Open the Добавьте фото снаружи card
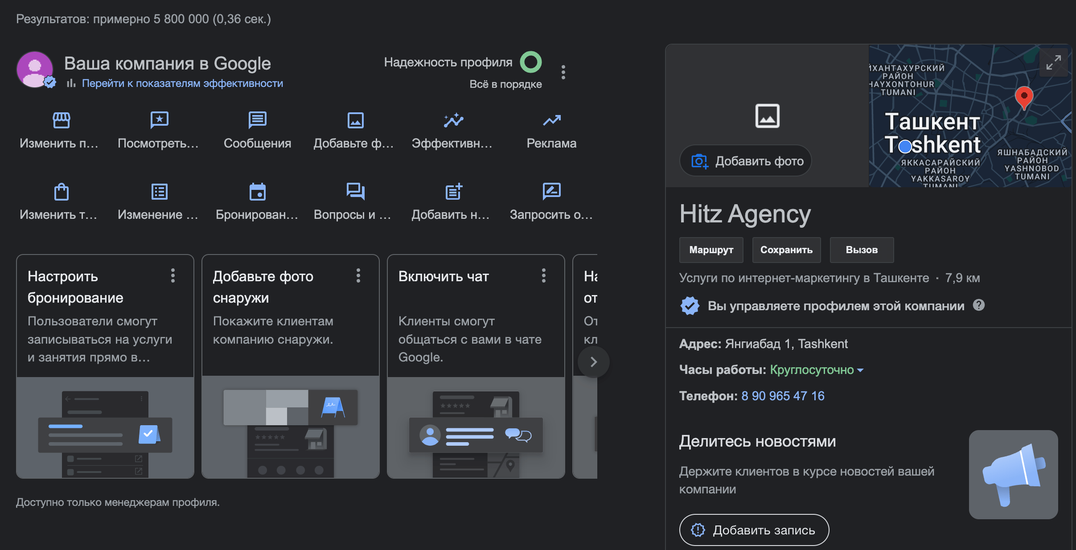This screenshot has width=1076, height=550. [291, 366]
